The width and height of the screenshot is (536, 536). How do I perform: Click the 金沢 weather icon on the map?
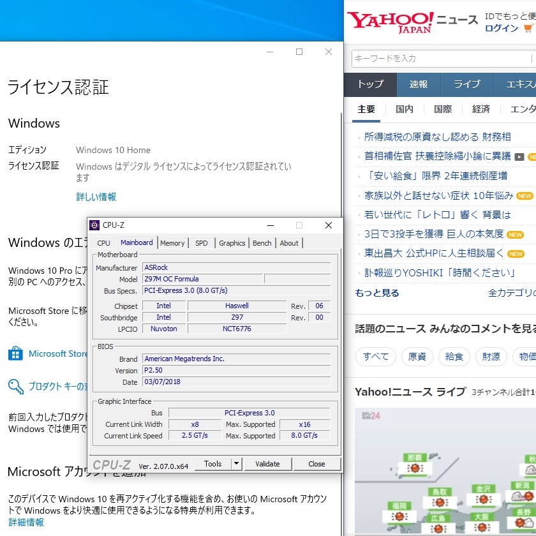[484, 500]
